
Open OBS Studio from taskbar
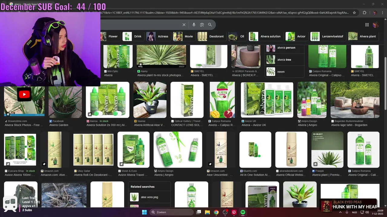pos(225,212)
